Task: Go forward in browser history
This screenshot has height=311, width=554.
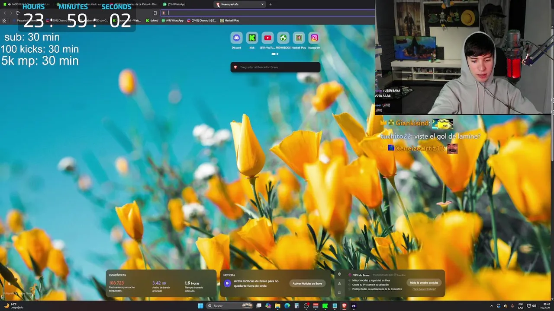Action: (11, 13)
